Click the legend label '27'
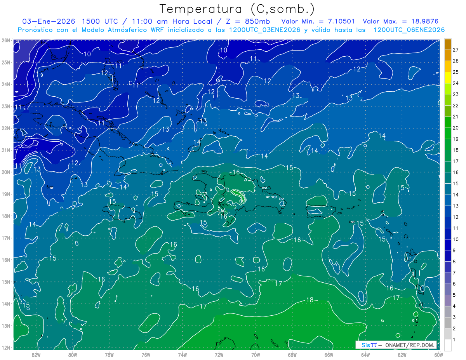 coord(456,50)
